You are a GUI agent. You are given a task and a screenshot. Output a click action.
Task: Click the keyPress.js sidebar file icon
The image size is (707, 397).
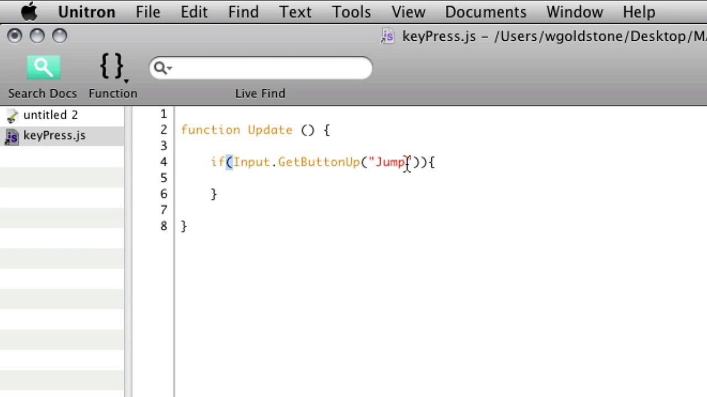[x=12, y=136]
